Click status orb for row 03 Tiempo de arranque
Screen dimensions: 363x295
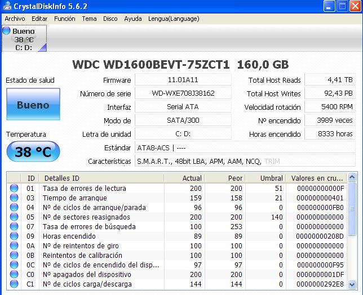pyautogui.click(x=14, y=198)
